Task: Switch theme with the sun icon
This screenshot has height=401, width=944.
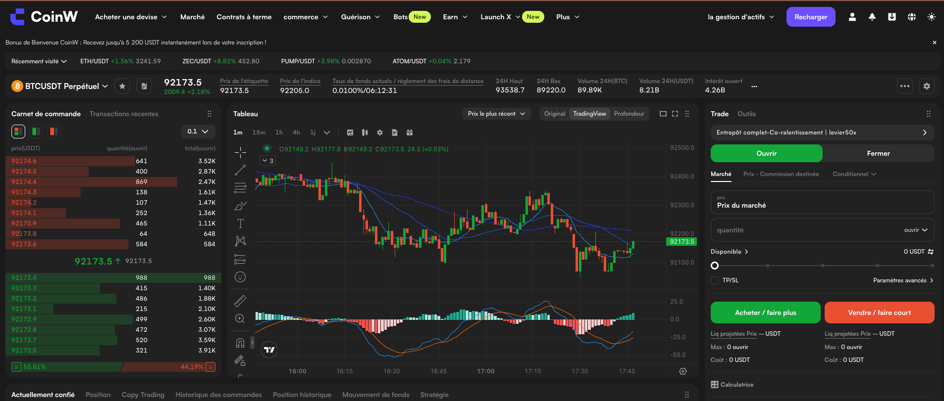Action: 932,17
